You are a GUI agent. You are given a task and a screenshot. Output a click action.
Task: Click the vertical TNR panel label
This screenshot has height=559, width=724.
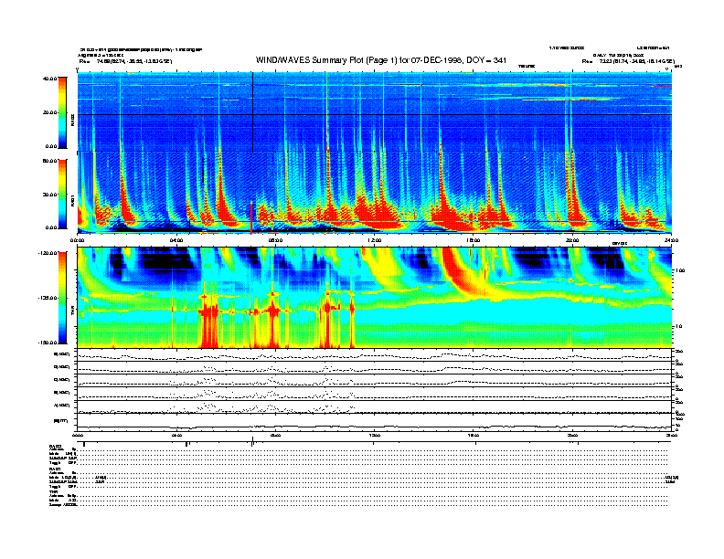pos(72,312)
